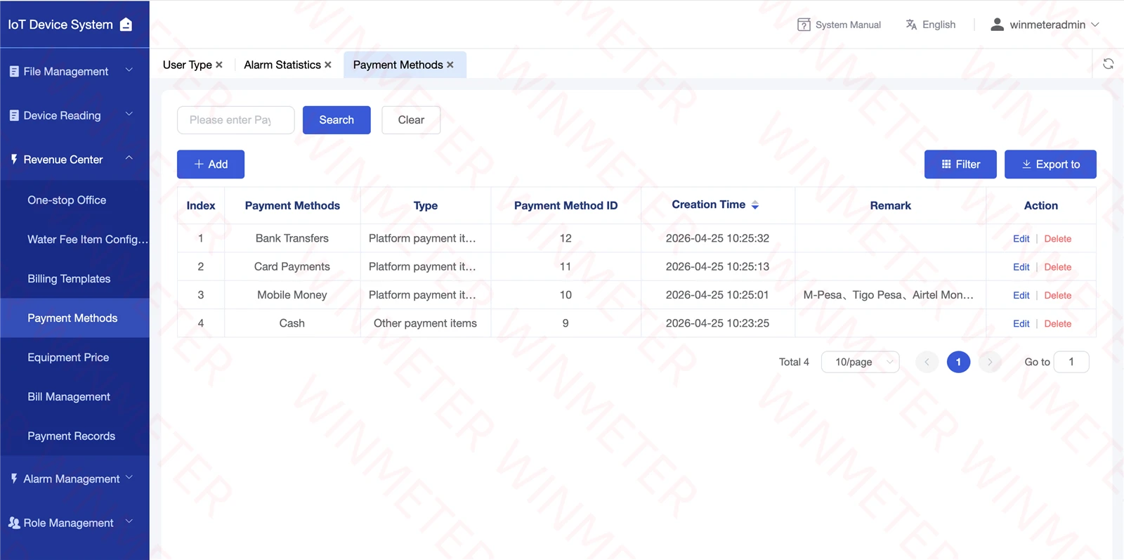Focus the payment method search field
The height and width of the screenshot is (560, 1124).
(x=236, y=120)
